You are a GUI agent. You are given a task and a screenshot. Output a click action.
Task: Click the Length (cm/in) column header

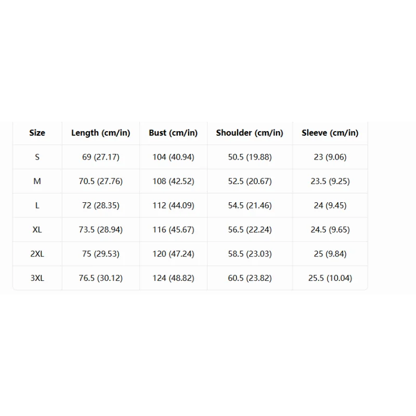[x=101, y=133]
